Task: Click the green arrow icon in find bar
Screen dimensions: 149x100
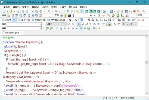Action: click(100, 28)
